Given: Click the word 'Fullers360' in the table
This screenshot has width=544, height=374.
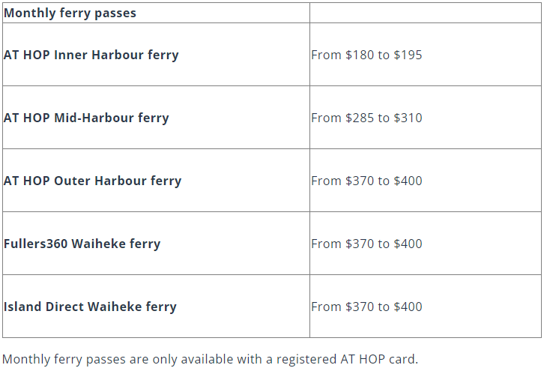Looking at the screenshot, I should (35, 244).
